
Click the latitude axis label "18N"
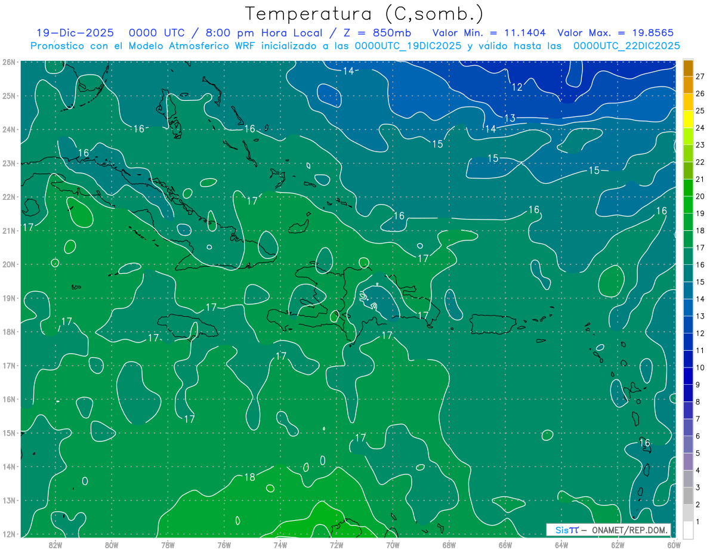[x=8, y=332]
